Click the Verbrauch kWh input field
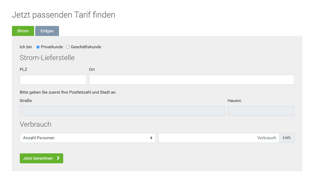This screenshot has width=316, height=190. pyautogui.click(x=219, y=138)
